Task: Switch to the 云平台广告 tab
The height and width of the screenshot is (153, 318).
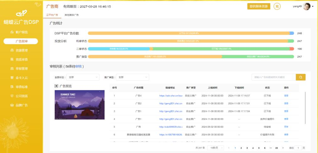Action: click(x=52, y=15)
